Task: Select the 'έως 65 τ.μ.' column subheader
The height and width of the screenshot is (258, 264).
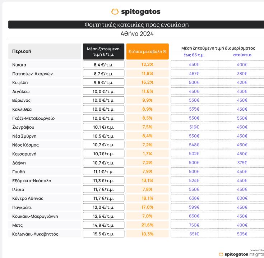Action: click(194, 55)
